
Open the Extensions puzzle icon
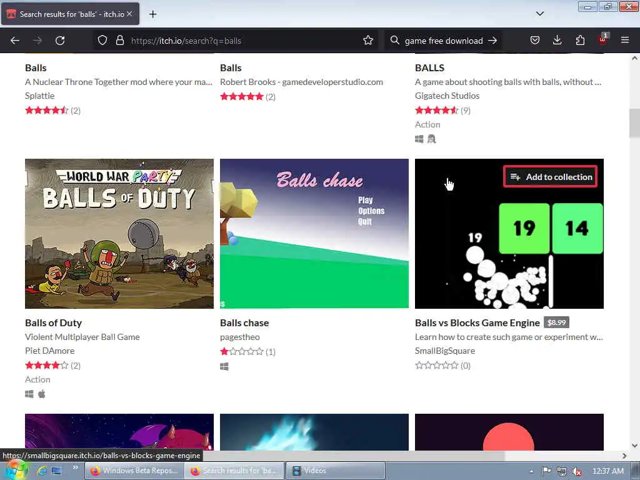(580, 41)
